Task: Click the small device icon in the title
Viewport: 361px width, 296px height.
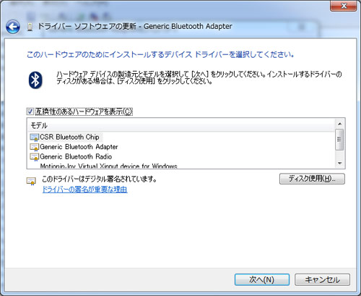Action: [30, 27]
